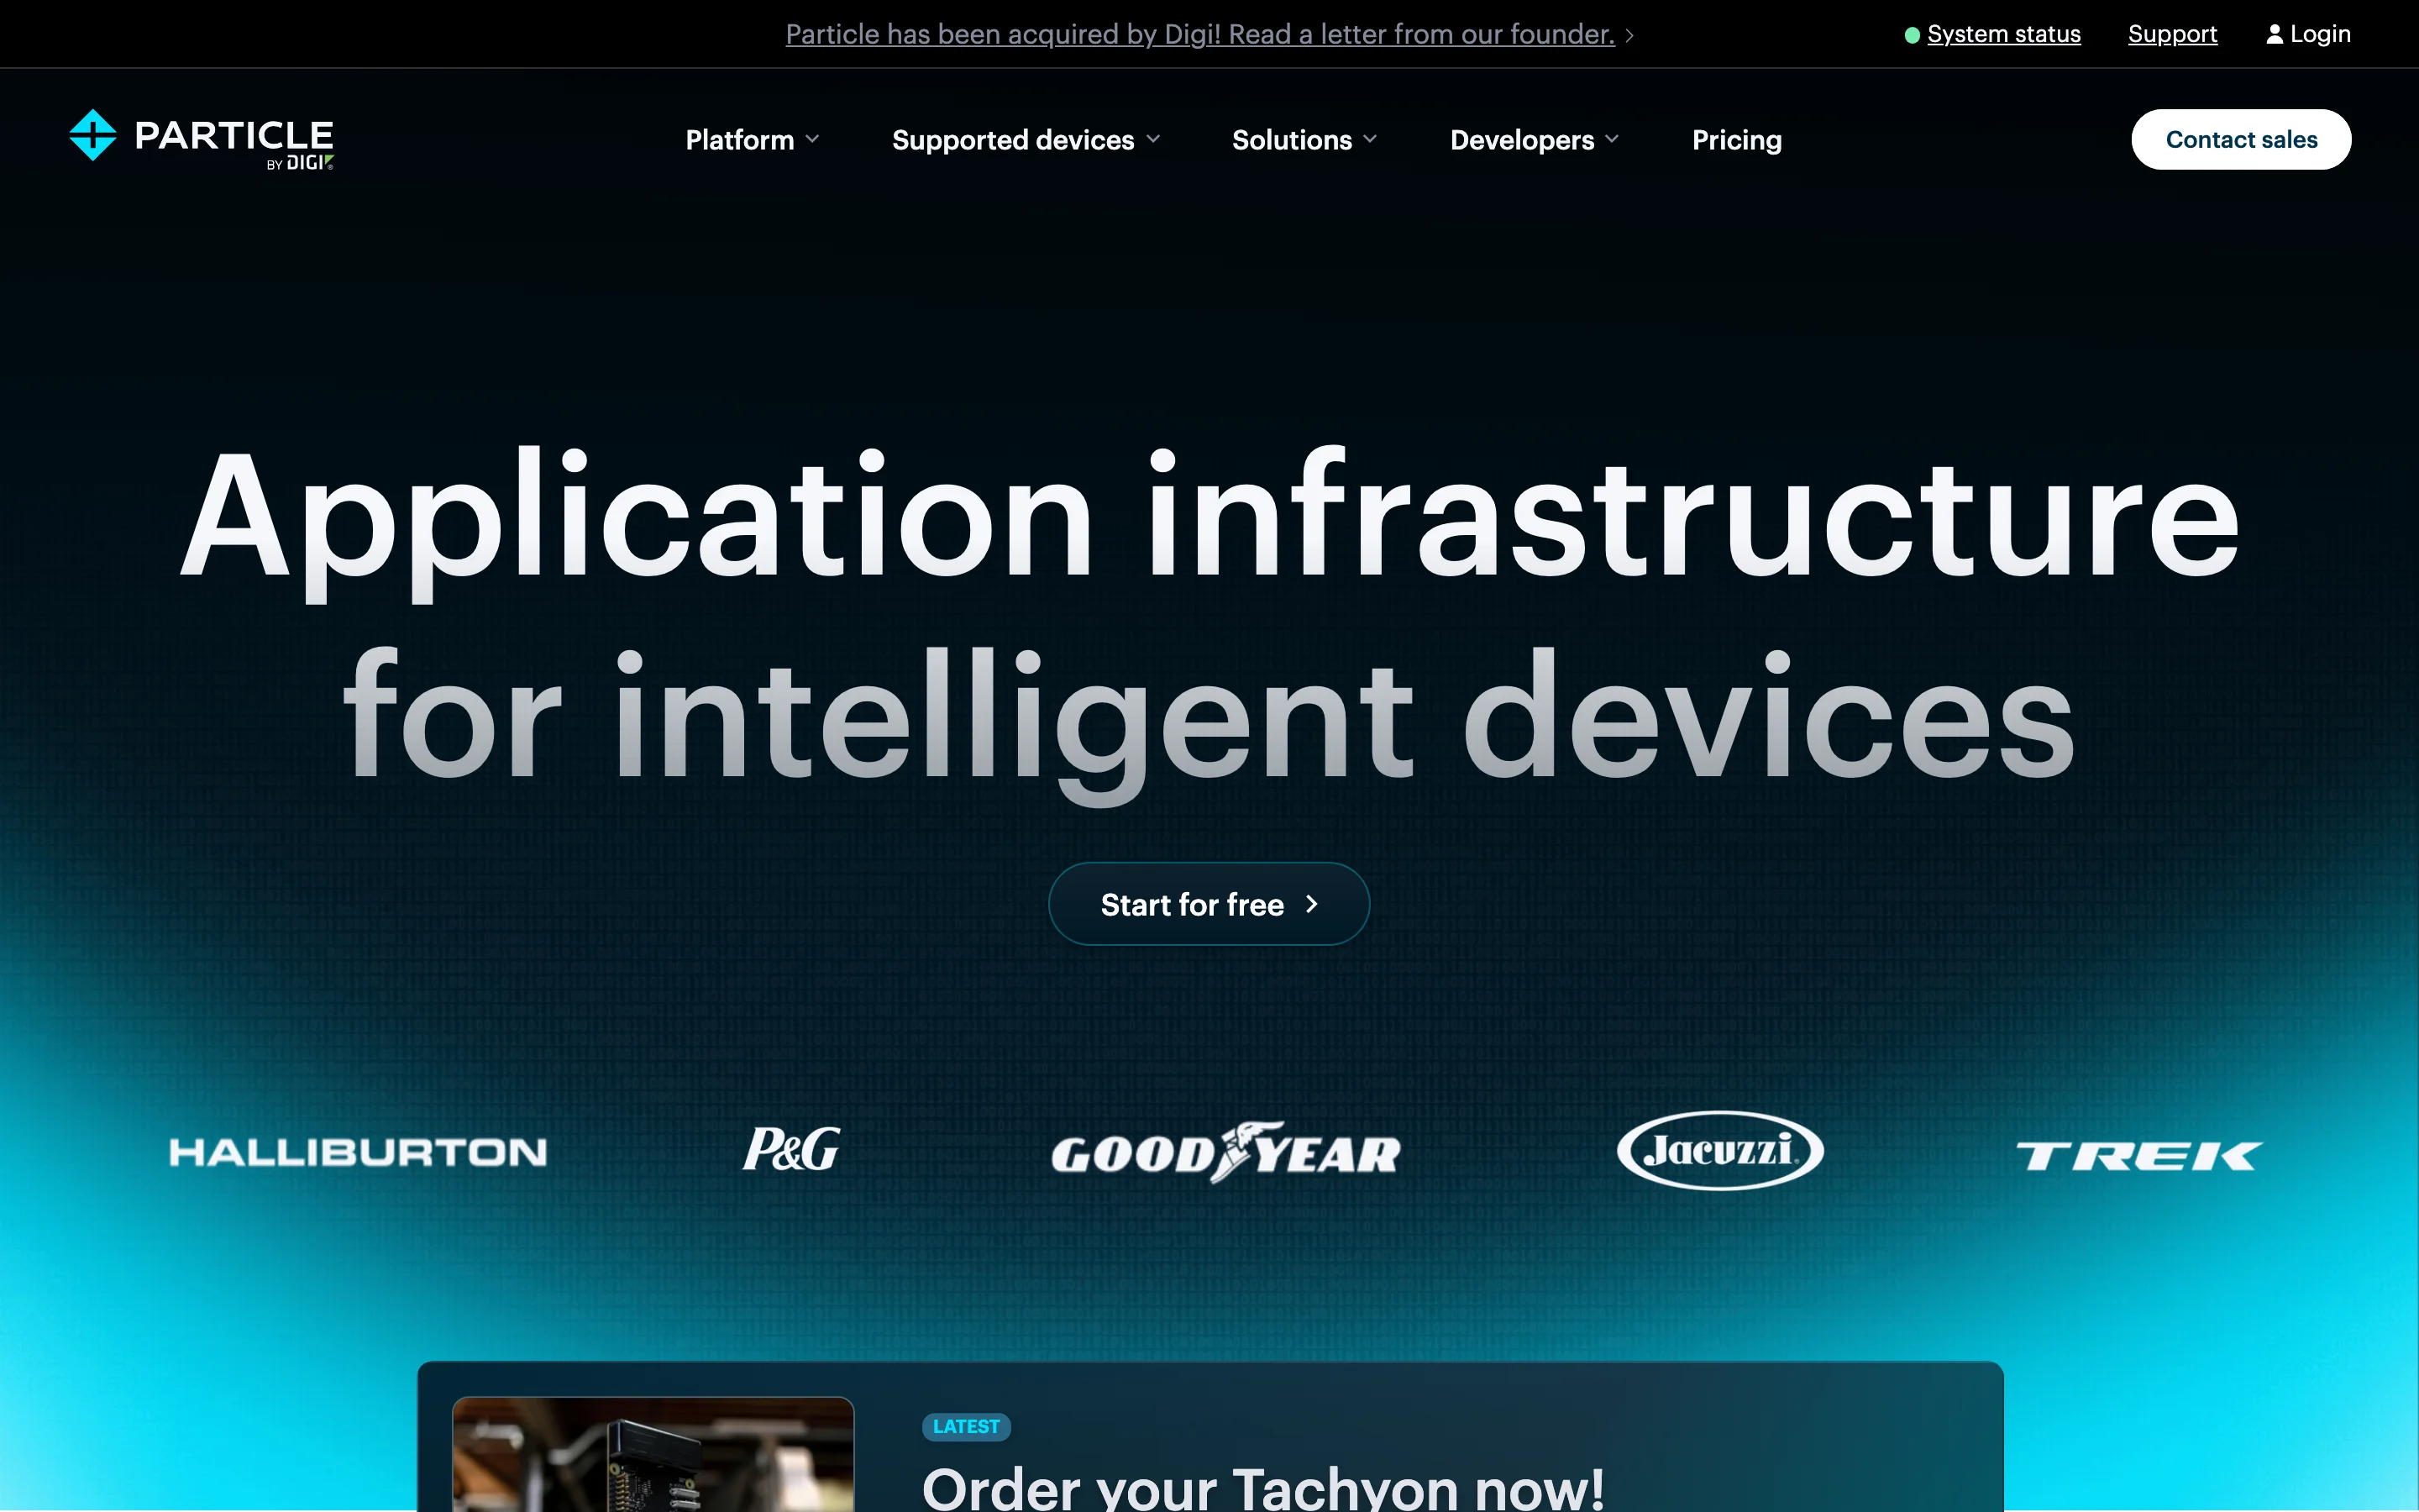Click the arrow after the Digi acquisition announcement
The height and width of the screenshot is (1512, 2419).
[x=1629, y=36]
